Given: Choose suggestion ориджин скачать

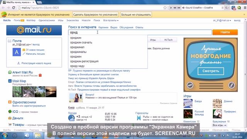Looking at the screenshot, I should [108, 42].
